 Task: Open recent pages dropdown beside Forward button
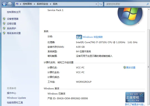click(x=14, y=4)
